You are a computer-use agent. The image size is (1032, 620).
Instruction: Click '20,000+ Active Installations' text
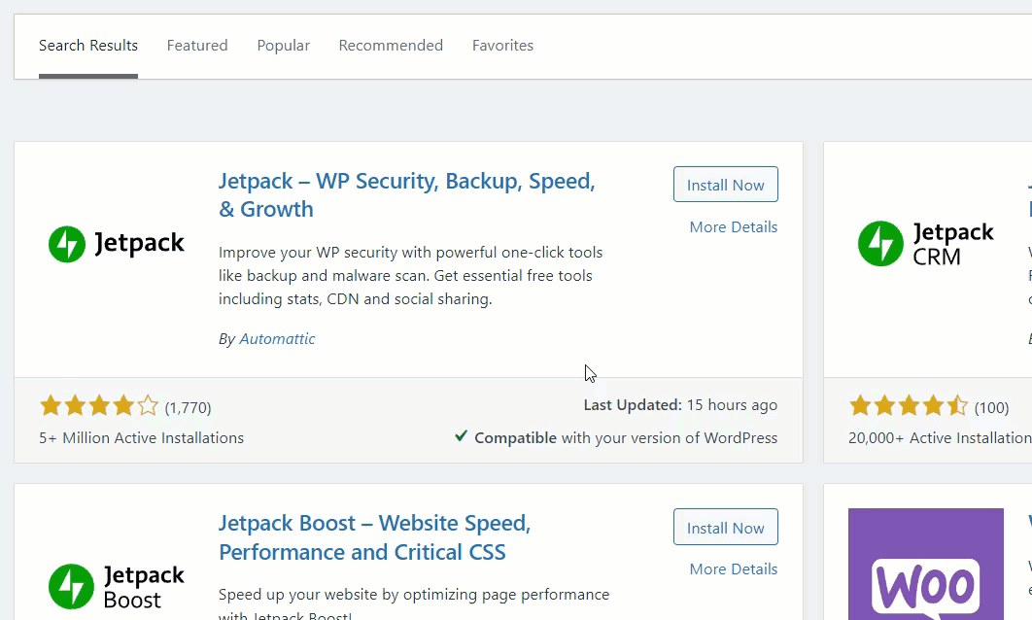(940, 438)
